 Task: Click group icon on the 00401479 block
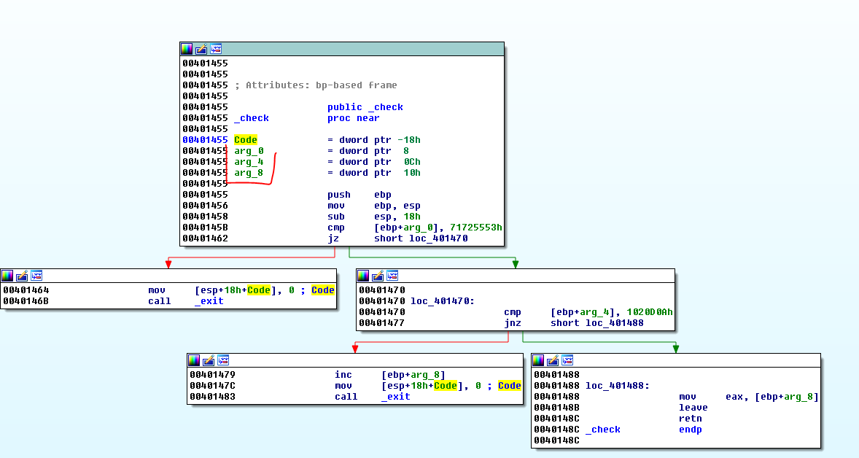223,360
